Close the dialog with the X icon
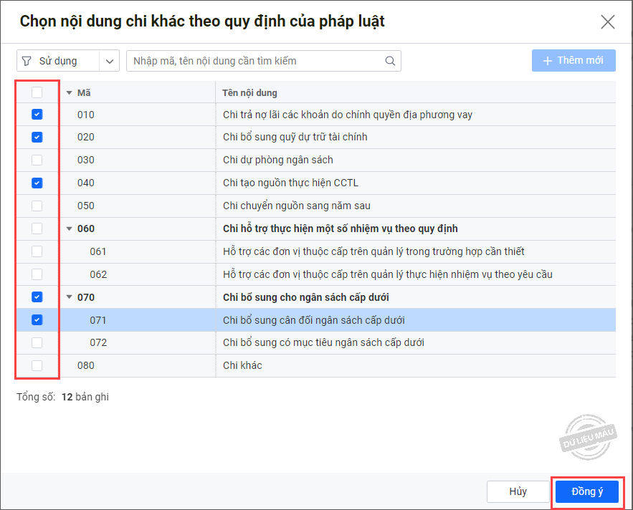 608,21
